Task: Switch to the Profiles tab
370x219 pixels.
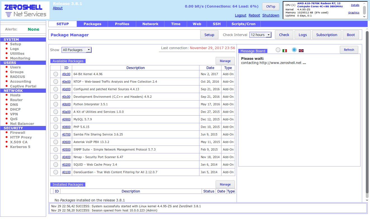Action: click(122, 24)
